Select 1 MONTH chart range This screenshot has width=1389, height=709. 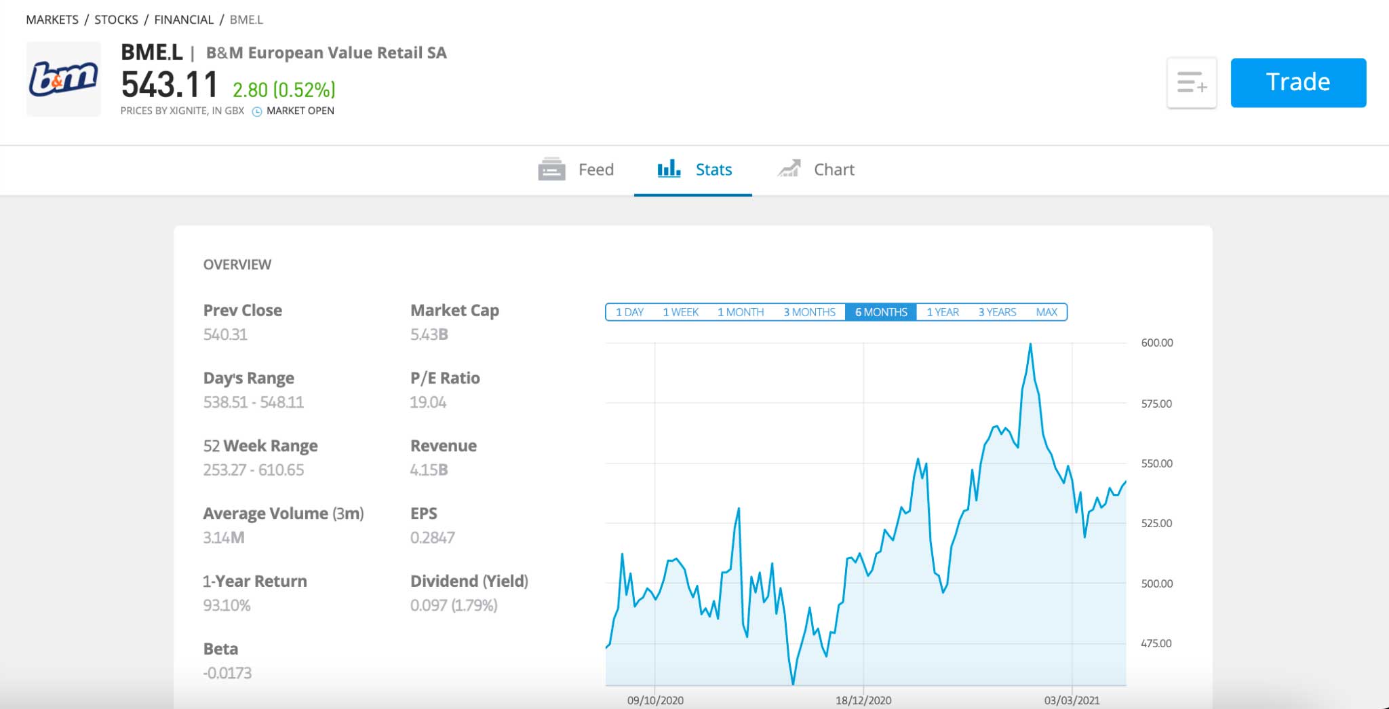point(741,312)
